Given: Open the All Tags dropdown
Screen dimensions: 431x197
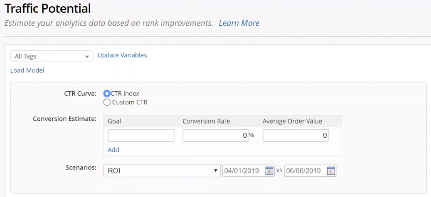Looking at the screenshot, I should click(52, 56).
